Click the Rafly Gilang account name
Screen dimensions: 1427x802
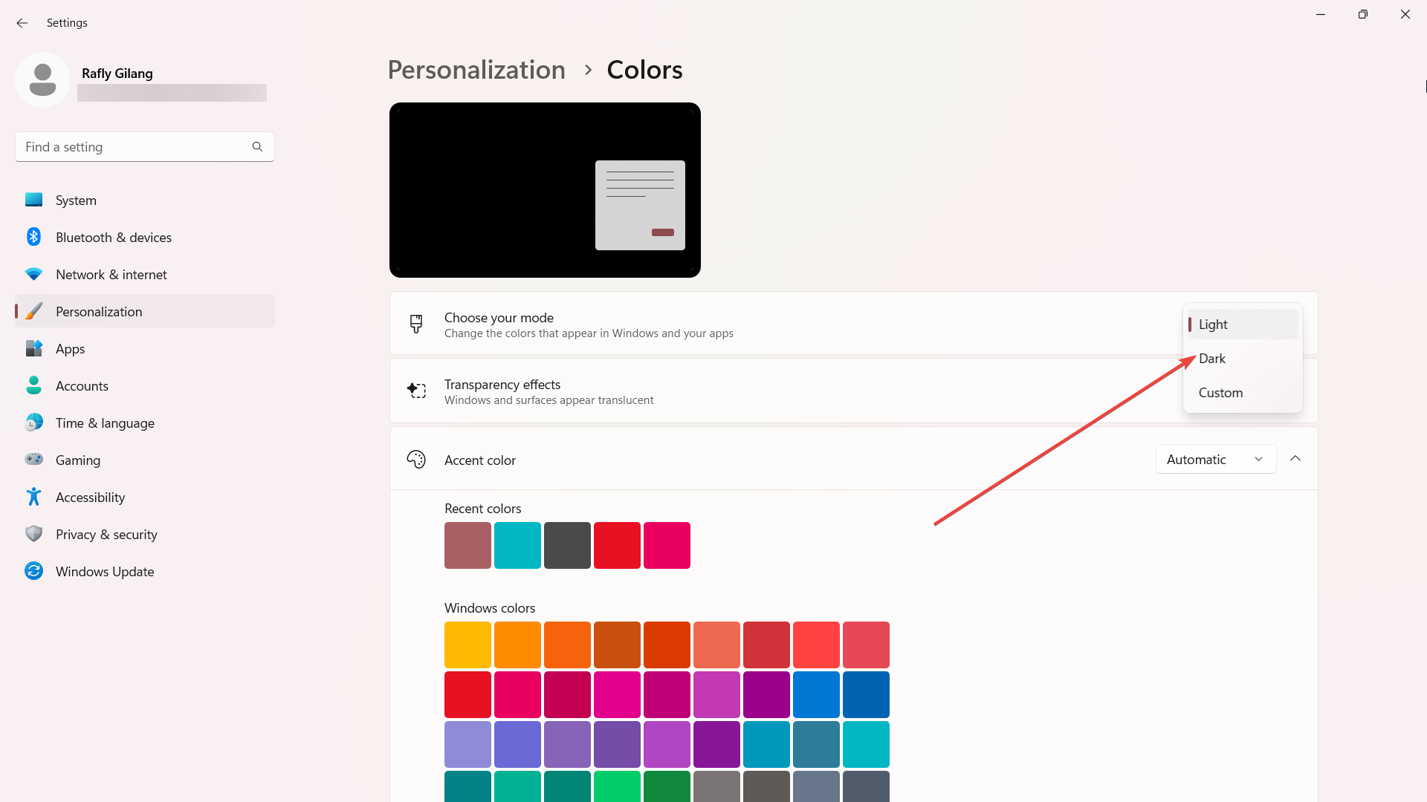[117, 74]
